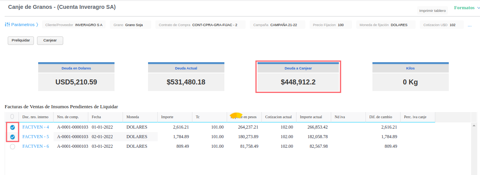This screenshot has height=175, width=480.
Task: Open the FACTVEN - 4 document link
Action: [x=35, y=127]
